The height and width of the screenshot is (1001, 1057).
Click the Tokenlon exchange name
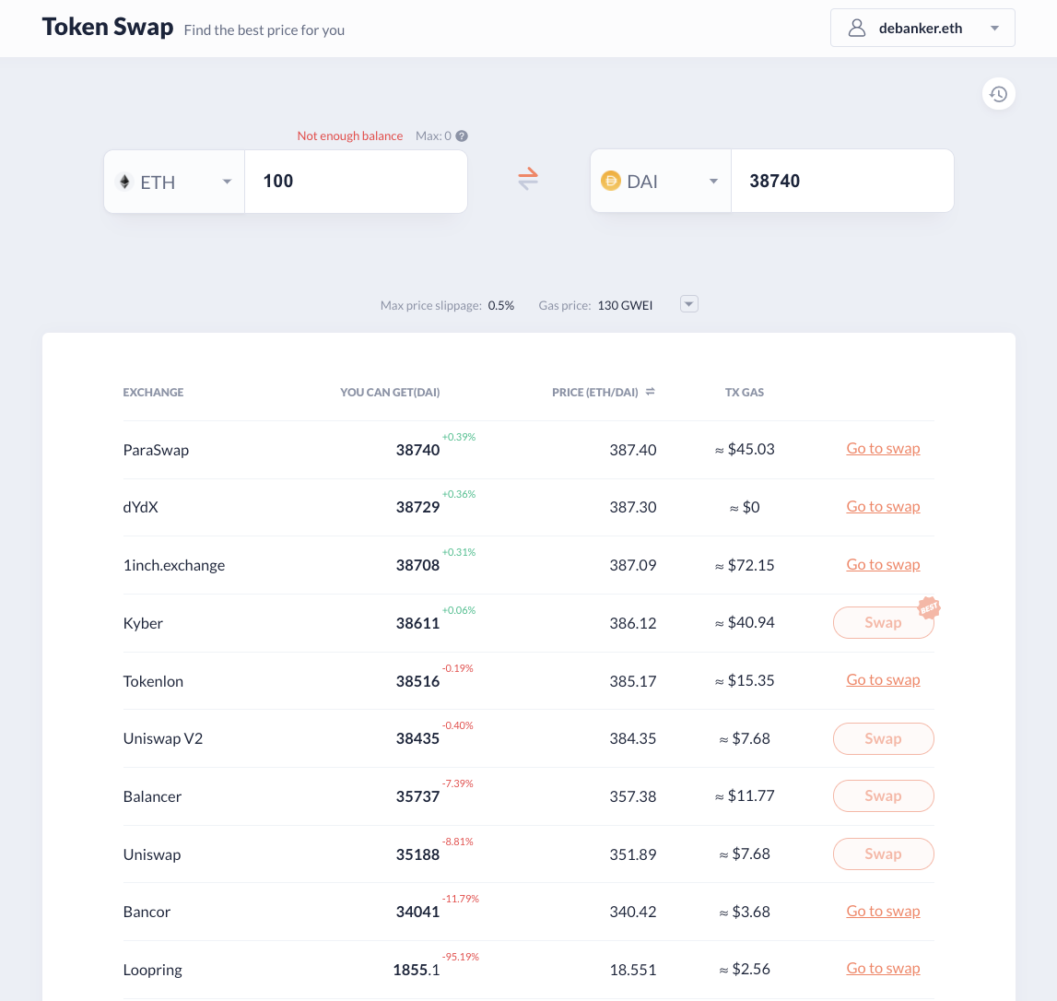click(153, 681)
